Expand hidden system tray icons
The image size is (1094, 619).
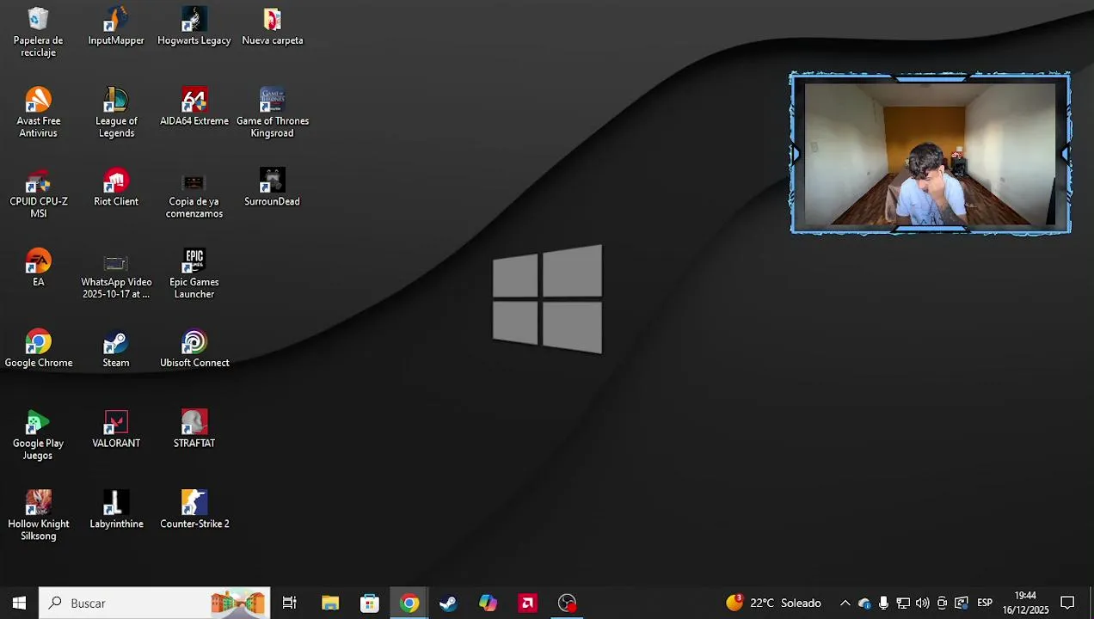click(845, 603)
